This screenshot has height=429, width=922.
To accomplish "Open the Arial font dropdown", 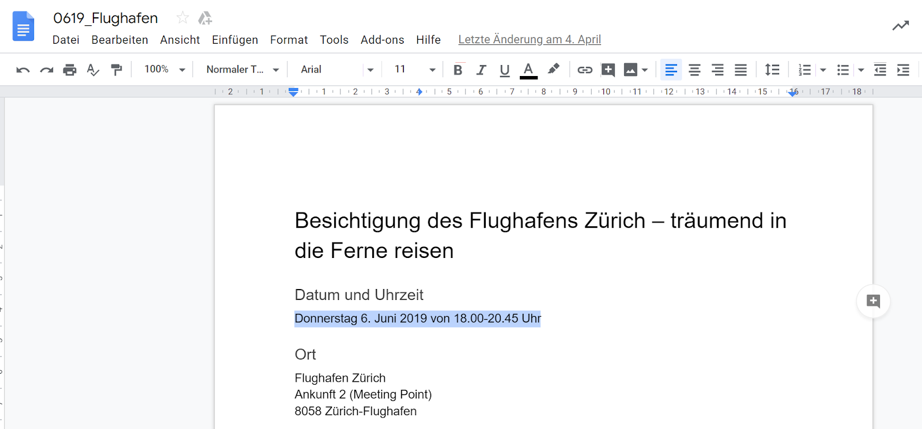I will click(x=337, y=69).
